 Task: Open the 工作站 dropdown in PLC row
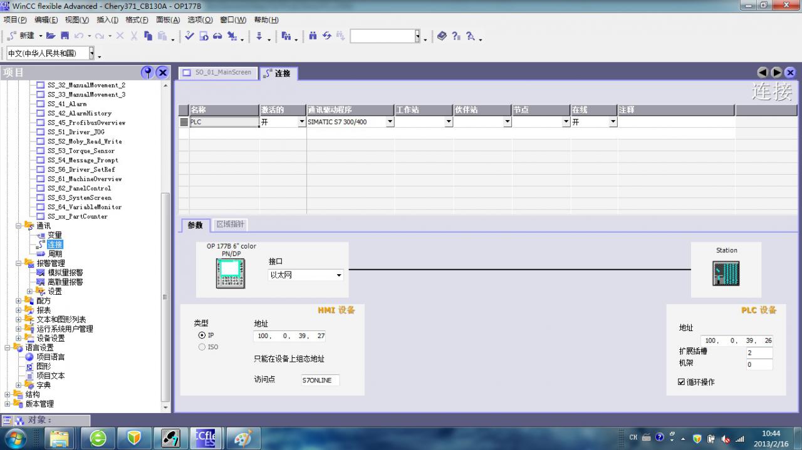tap(449, 122)
